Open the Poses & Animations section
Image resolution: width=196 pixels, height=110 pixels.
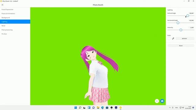tap(8, 13)
